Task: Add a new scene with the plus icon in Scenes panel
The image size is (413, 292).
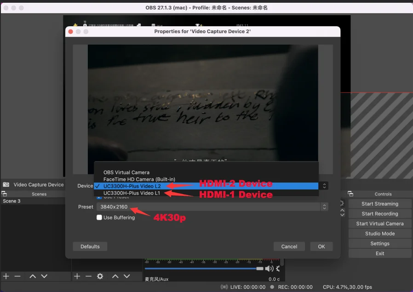Action: tap(6, 276)
